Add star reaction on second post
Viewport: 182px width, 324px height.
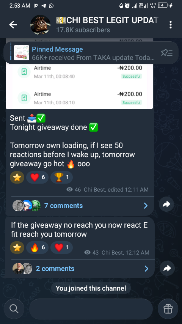[x=17, y=247]
